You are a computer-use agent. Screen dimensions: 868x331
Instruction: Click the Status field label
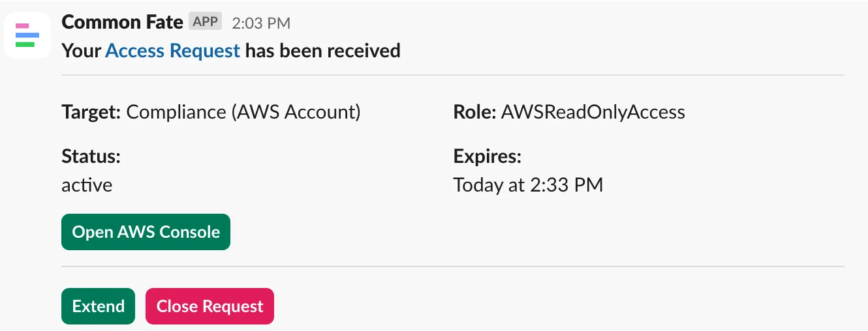91,156
